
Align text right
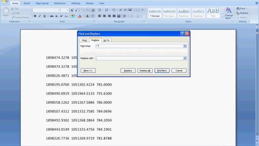109,16
